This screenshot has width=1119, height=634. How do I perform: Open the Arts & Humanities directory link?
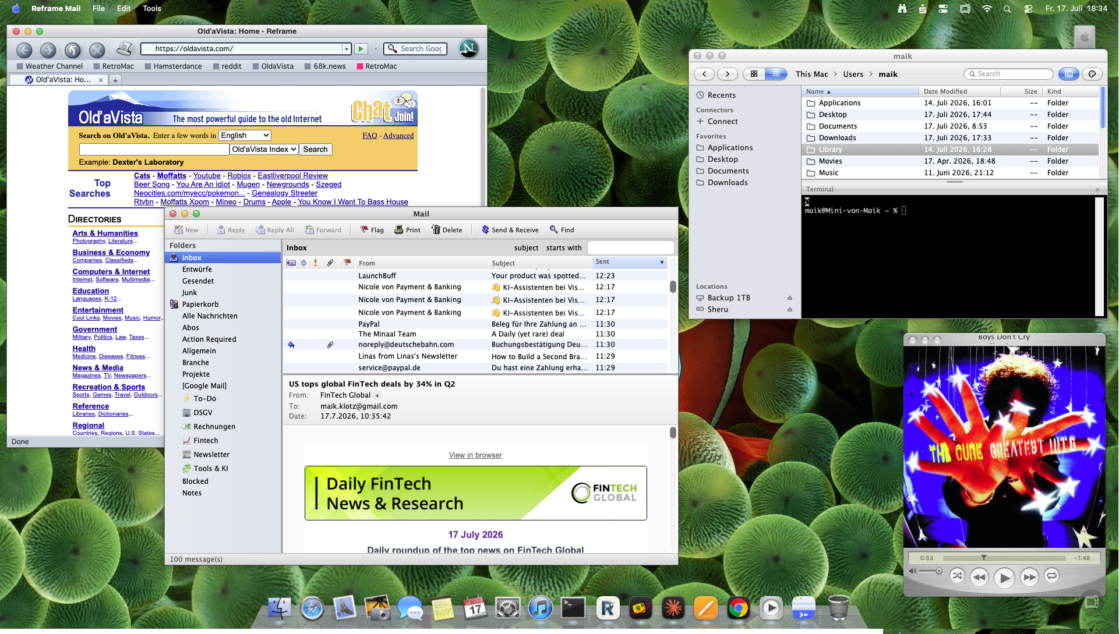coord(105,233)
